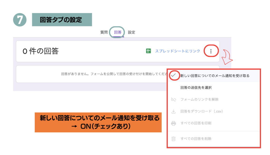Switch to the 回答 tab

[118, 32]
